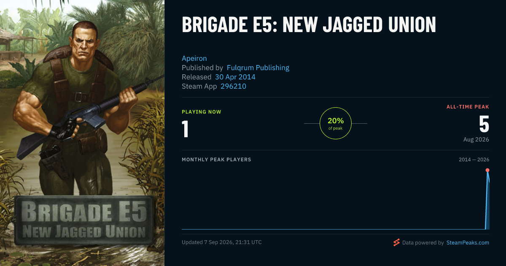This screenshot has height=266, width=506.
Task: Click the Data powered by text
Action: pyautogui.click(x=423, y=243)
